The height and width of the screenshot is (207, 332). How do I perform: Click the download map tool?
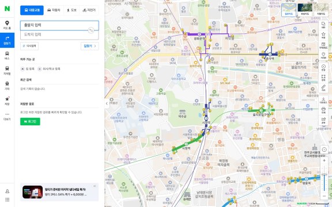[x=323, y=100]
